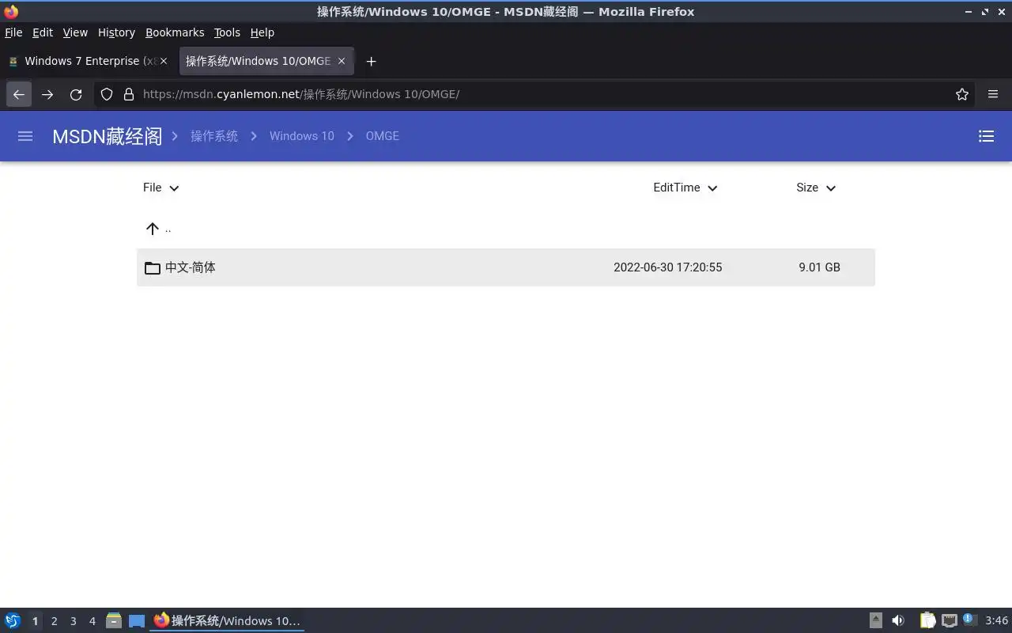Open volume control in system tray
This screenshot has height=633, width=1012.
898,621
